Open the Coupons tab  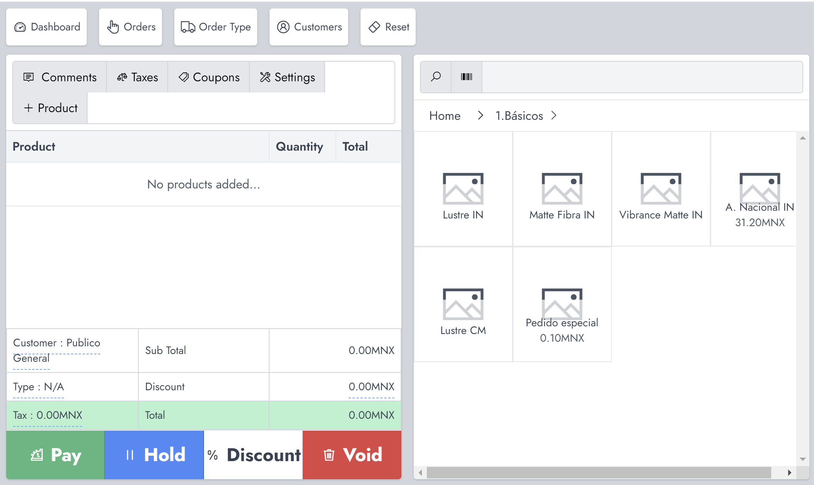[209, 77]
